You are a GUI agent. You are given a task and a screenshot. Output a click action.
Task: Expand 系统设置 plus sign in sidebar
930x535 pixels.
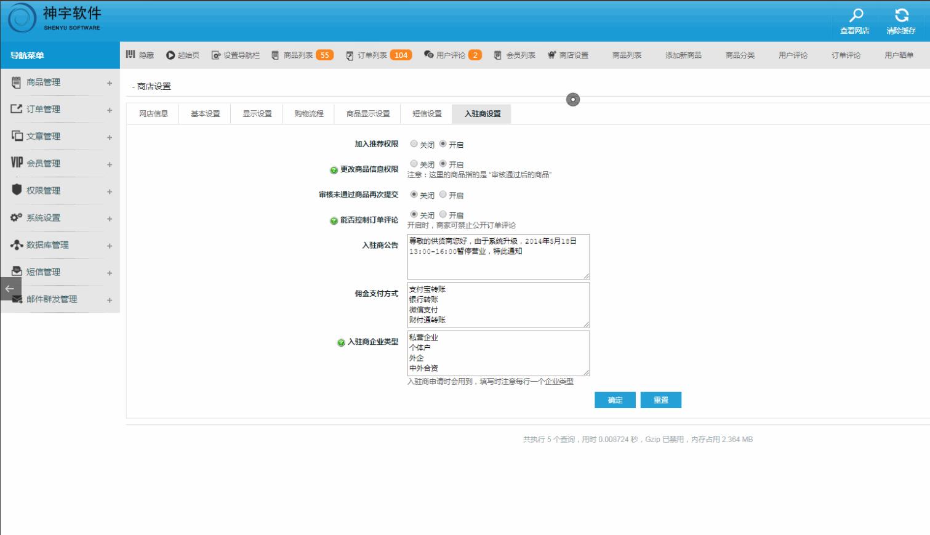[110, 219]
